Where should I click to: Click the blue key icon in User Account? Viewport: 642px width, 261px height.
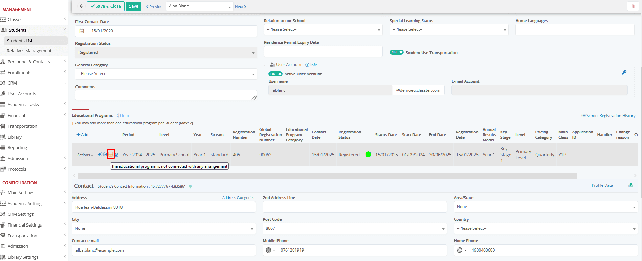(624, 72)
